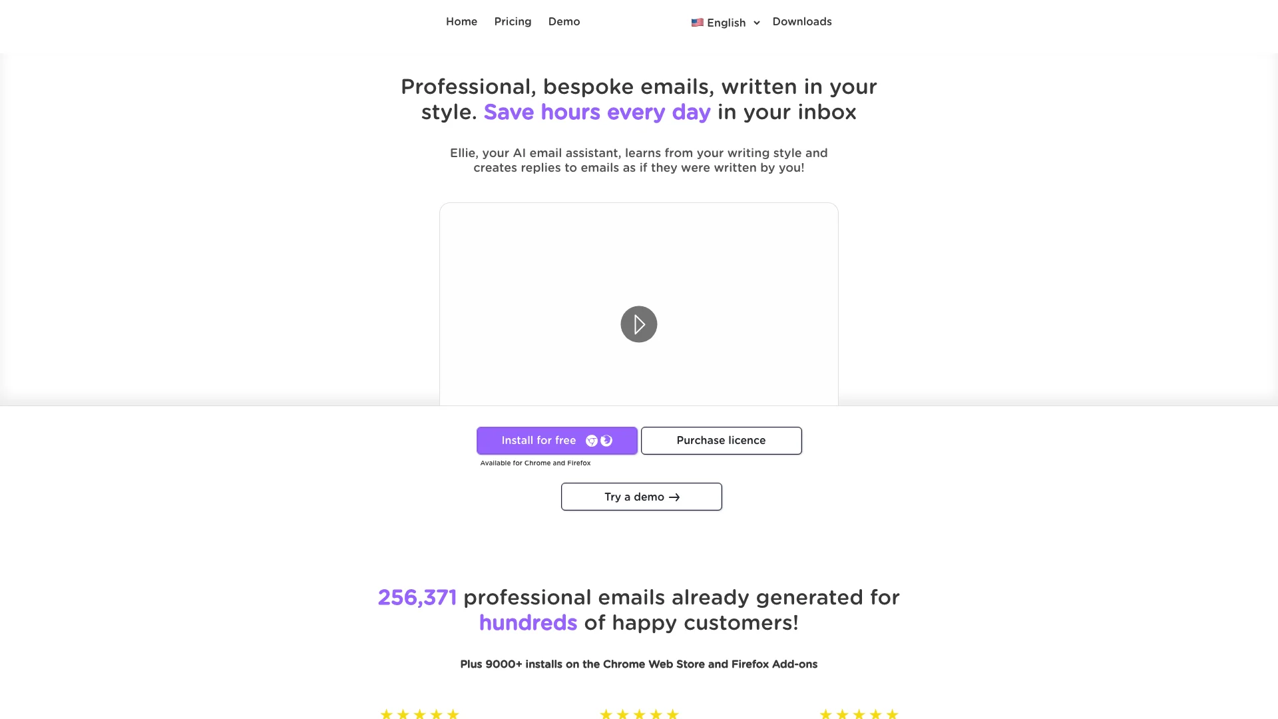Screen dimensions: 1278x719
Task: Click the Chrome browser icon on install button
Action: click(x=592, y=441)
